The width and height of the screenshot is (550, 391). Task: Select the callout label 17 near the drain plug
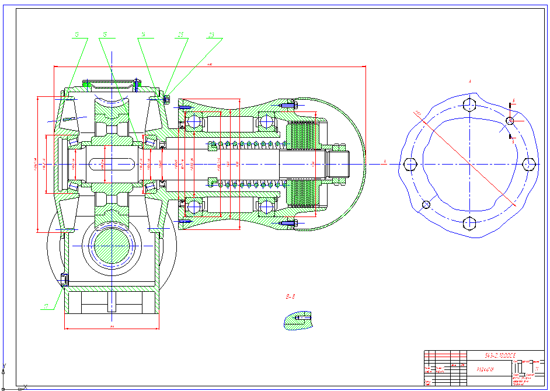tap(46, 306)
